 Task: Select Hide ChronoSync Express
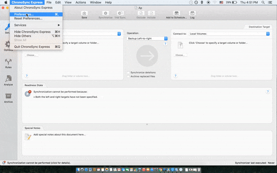click(x=36, y=32)
